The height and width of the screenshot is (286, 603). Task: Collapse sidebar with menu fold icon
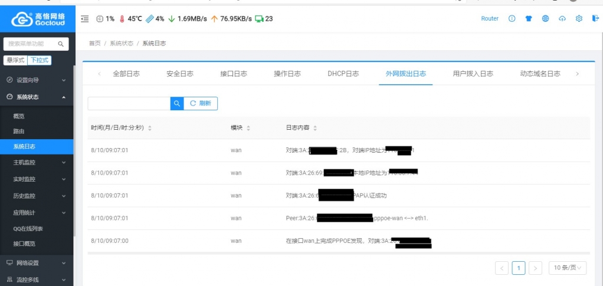tap(84, 18)
